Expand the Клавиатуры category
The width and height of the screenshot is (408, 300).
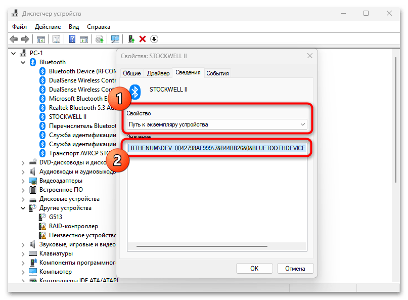(23, 254)
